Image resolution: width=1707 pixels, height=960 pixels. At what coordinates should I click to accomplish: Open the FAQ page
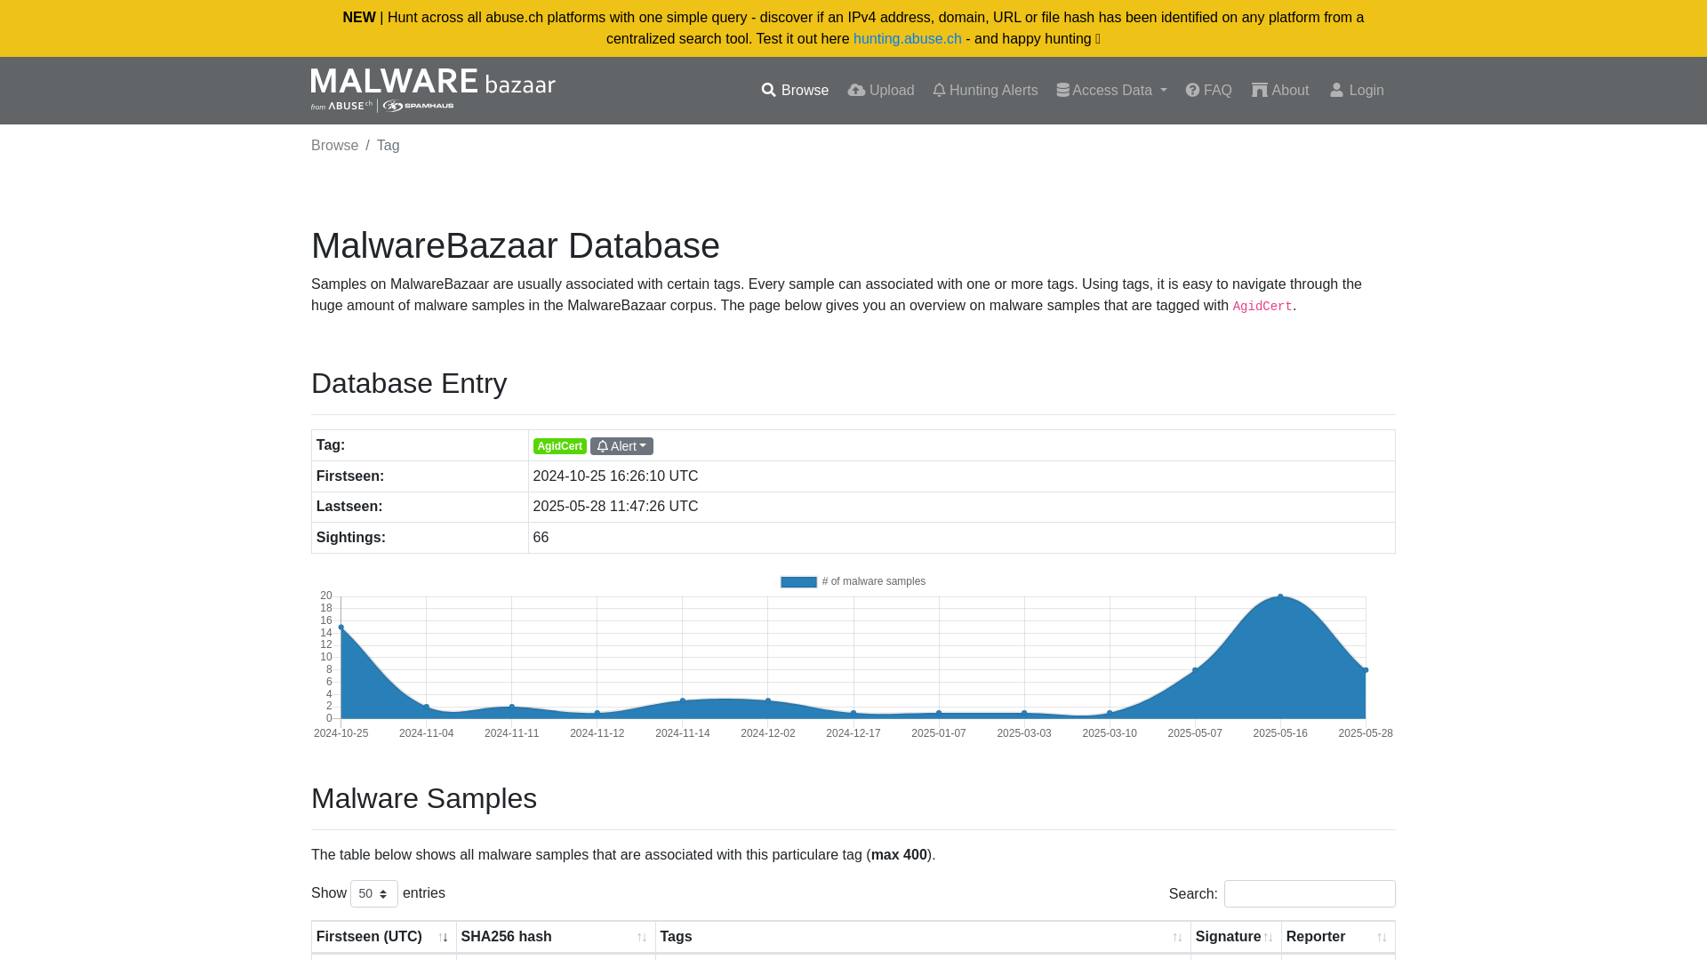point(1209,91)
